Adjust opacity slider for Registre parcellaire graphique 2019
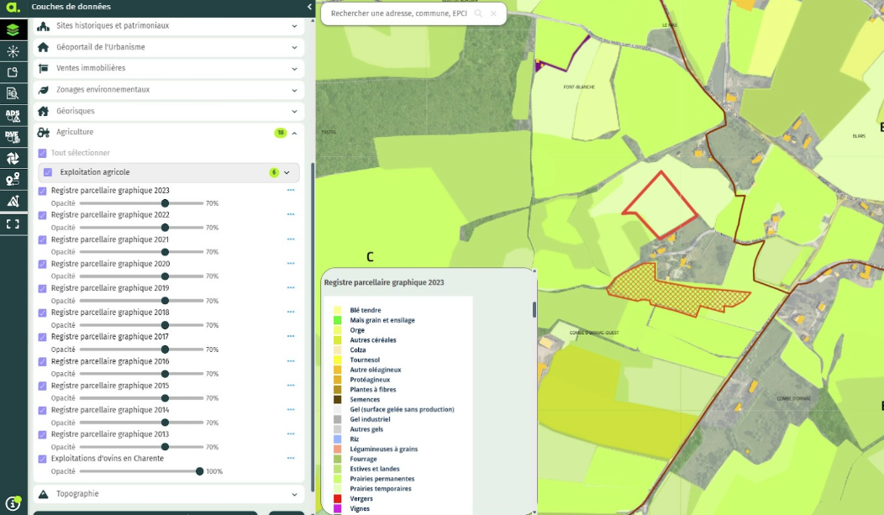Screen dimensions: 884x515 (167, 300)
